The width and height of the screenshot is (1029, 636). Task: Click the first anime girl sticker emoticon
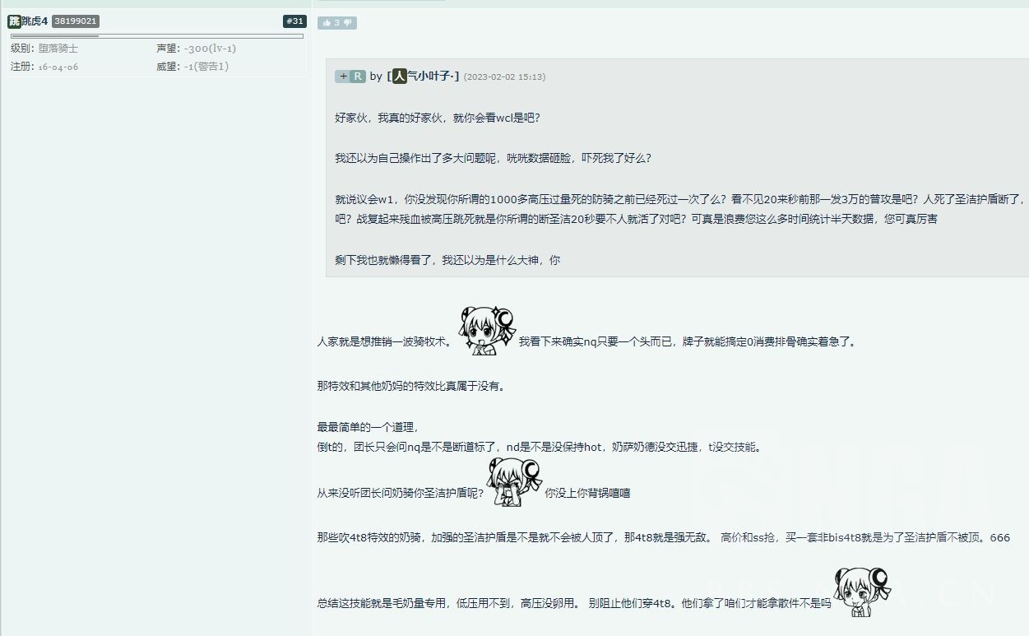pyautogui.click(x=485, y=327)
